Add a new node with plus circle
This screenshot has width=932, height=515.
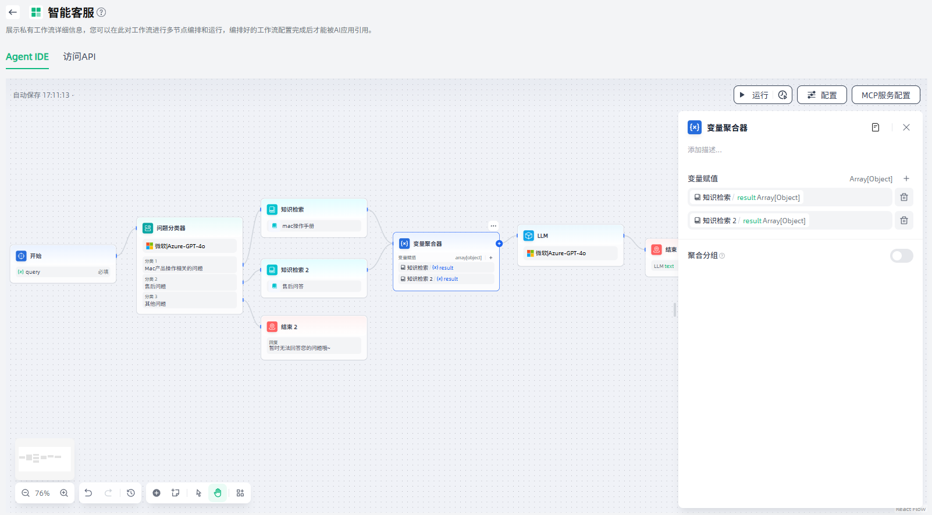click(156, 493)
